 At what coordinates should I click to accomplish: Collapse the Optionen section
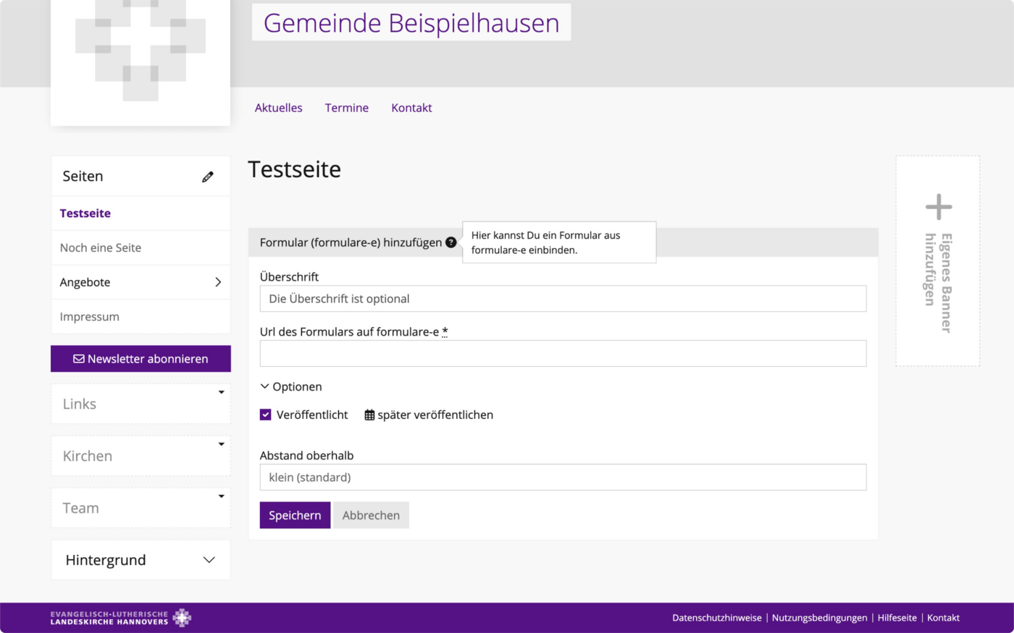(291, 387)
